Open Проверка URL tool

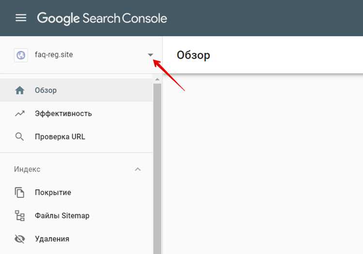click(x=76, y=137)
